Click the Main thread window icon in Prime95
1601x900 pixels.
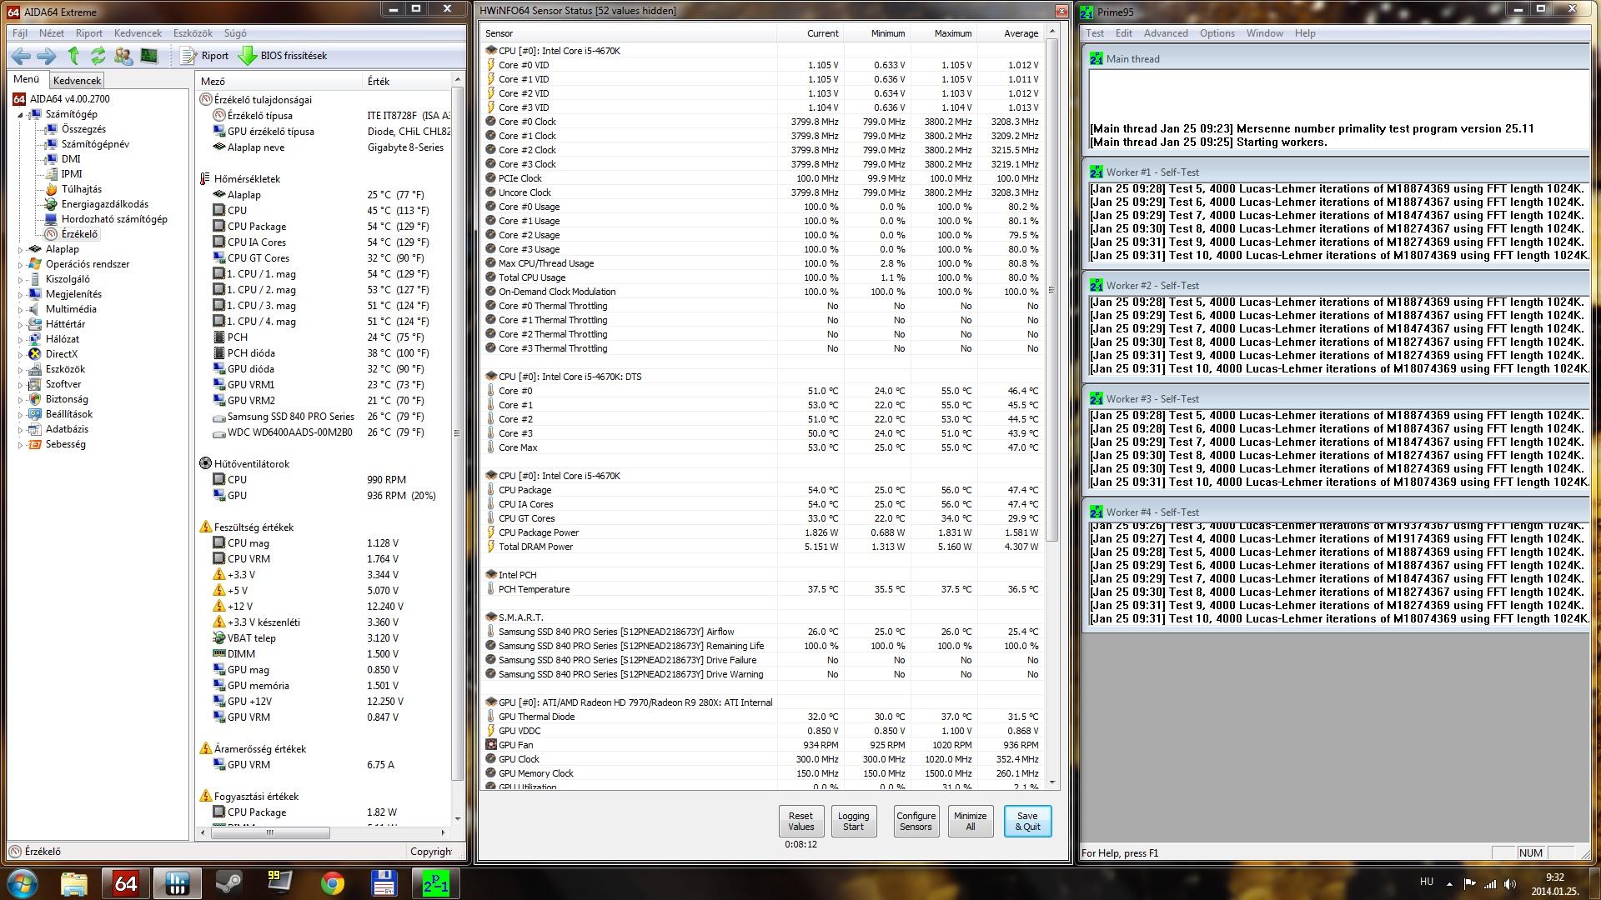click(1097, 58)
